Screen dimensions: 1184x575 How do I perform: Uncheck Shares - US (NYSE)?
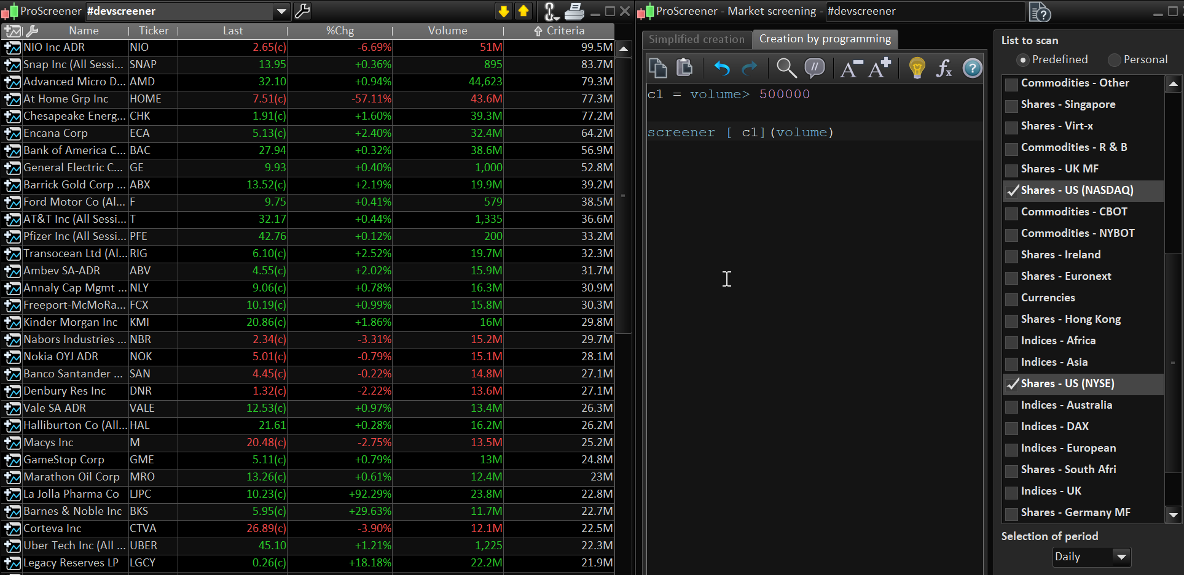1011,384
